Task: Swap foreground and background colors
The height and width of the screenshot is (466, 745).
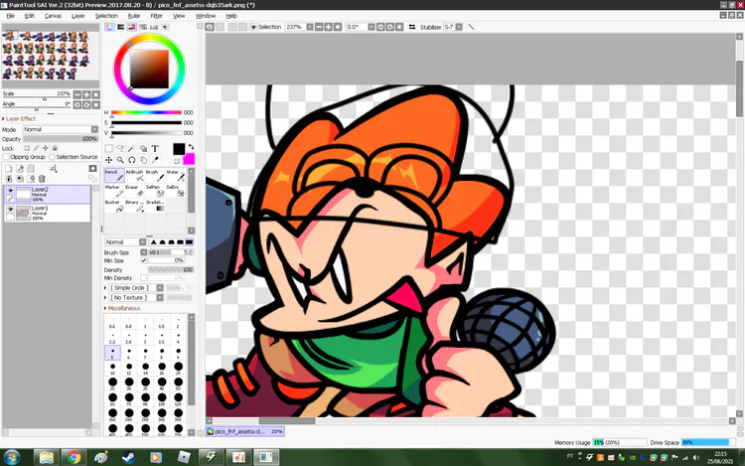Action: 191,147
